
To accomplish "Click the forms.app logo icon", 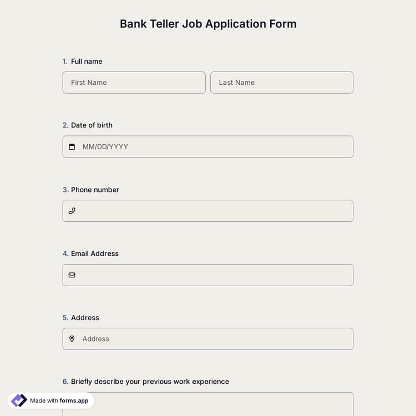I will point(19,400).
